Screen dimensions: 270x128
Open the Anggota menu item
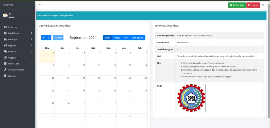pyautogui.click(x=17, y=58)
